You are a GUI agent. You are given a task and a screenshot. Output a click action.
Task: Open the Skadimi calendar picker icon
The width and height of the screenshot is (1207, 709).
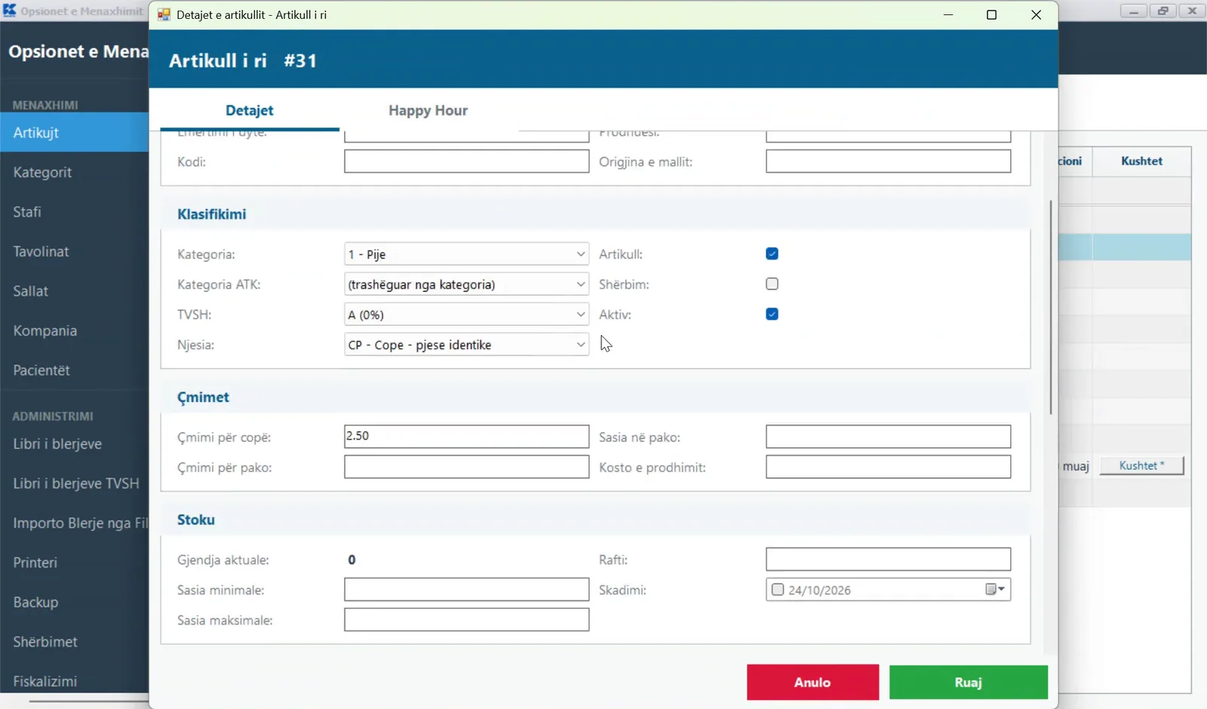(x=995, y=590)
